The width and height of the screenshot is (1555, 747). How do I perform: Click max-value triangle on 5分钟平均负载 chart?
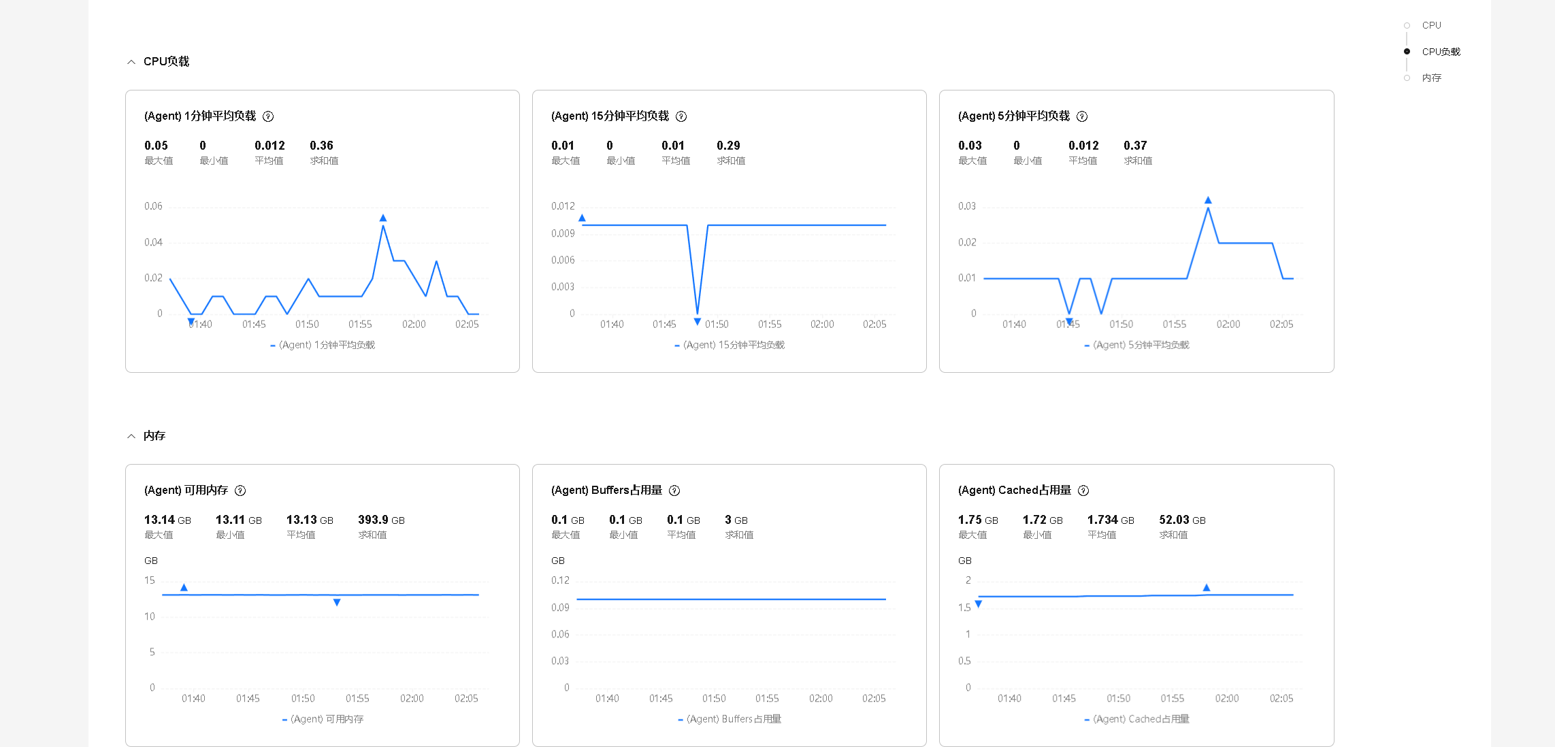[1208, 200]
